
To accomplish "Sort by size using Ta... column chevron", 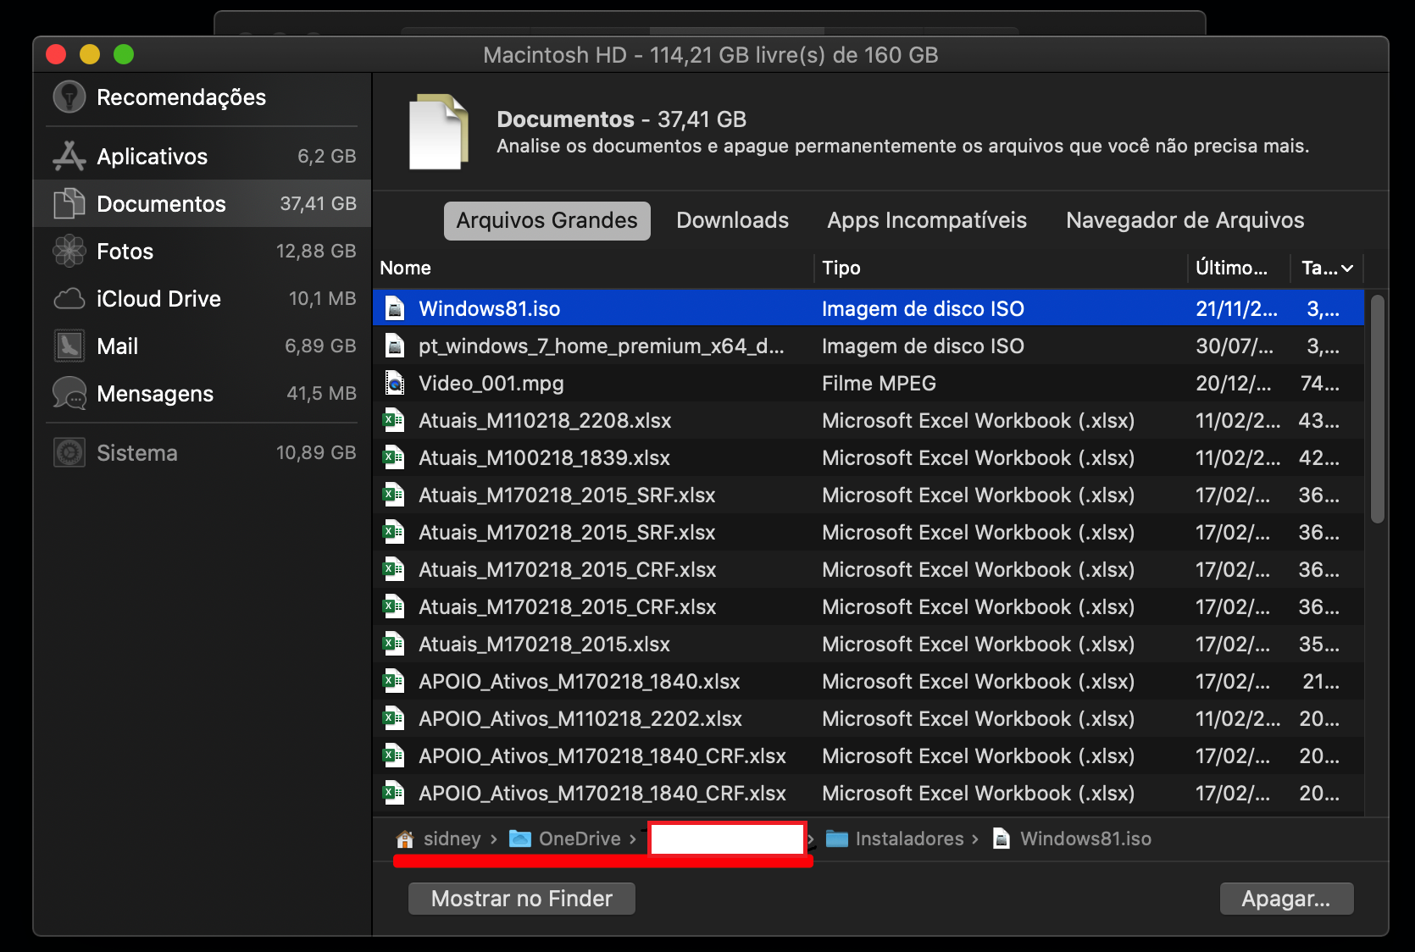I will tap(1347, 268).
